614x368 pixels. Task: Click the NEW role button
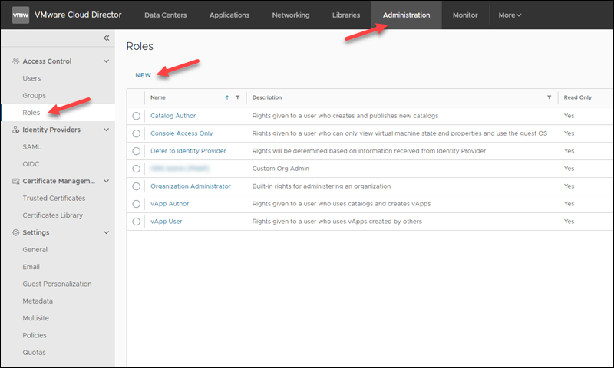tap(143, 75)
